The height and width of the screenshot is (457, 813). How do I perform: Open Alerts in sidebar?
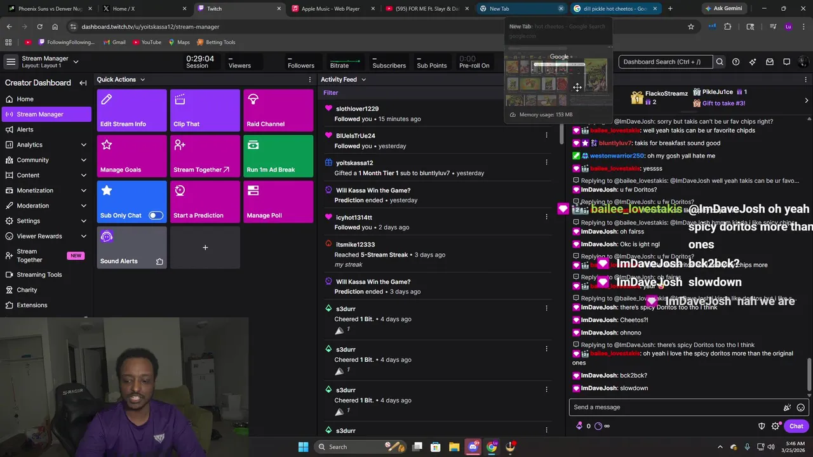pos(46,129)
